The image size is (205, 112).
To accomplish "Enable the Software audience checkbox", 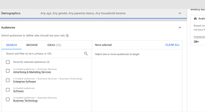I will [8, 90].
